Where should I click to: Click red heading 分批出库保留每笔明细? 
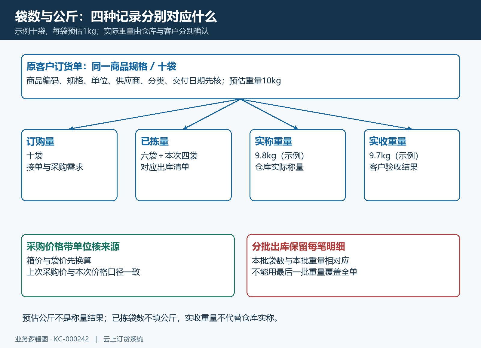coord(299,246)
